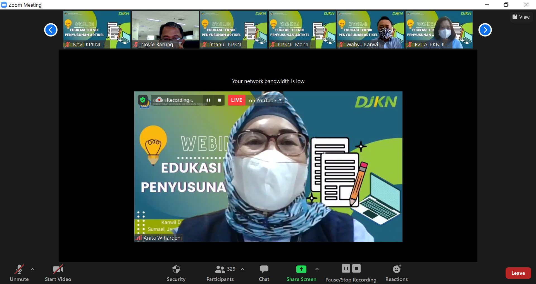Click the green encryption shield icon
This screenshot has height=284, width=536.
pyautogui.click(x=143, y=100)
